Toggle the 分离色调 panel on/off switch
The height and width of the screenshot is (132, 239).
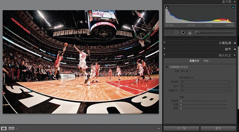point(164,43)
